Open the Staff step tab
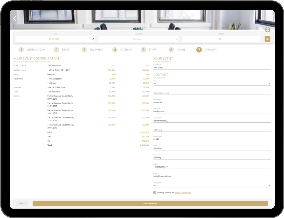Screen dimensions: 284x218 (x=152, y=50)
